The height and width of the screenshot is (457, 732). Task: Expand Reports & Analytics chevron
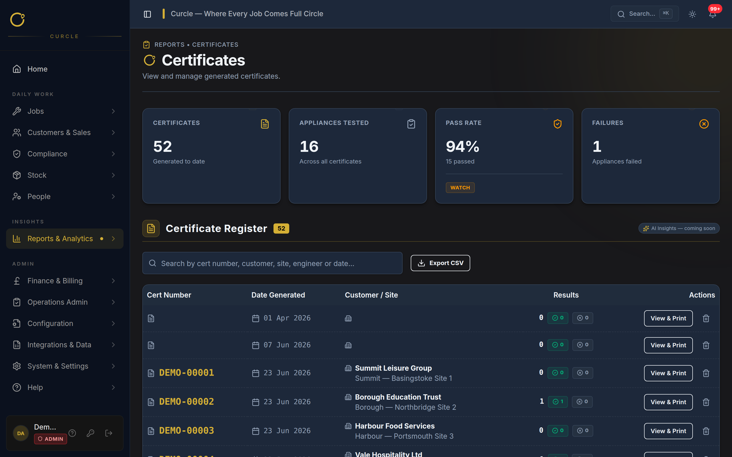113,239
